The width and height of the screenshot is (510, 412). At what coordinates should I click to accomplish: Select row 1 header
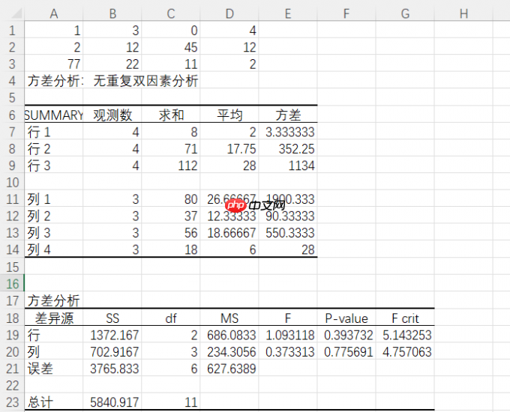click(12, 31)
